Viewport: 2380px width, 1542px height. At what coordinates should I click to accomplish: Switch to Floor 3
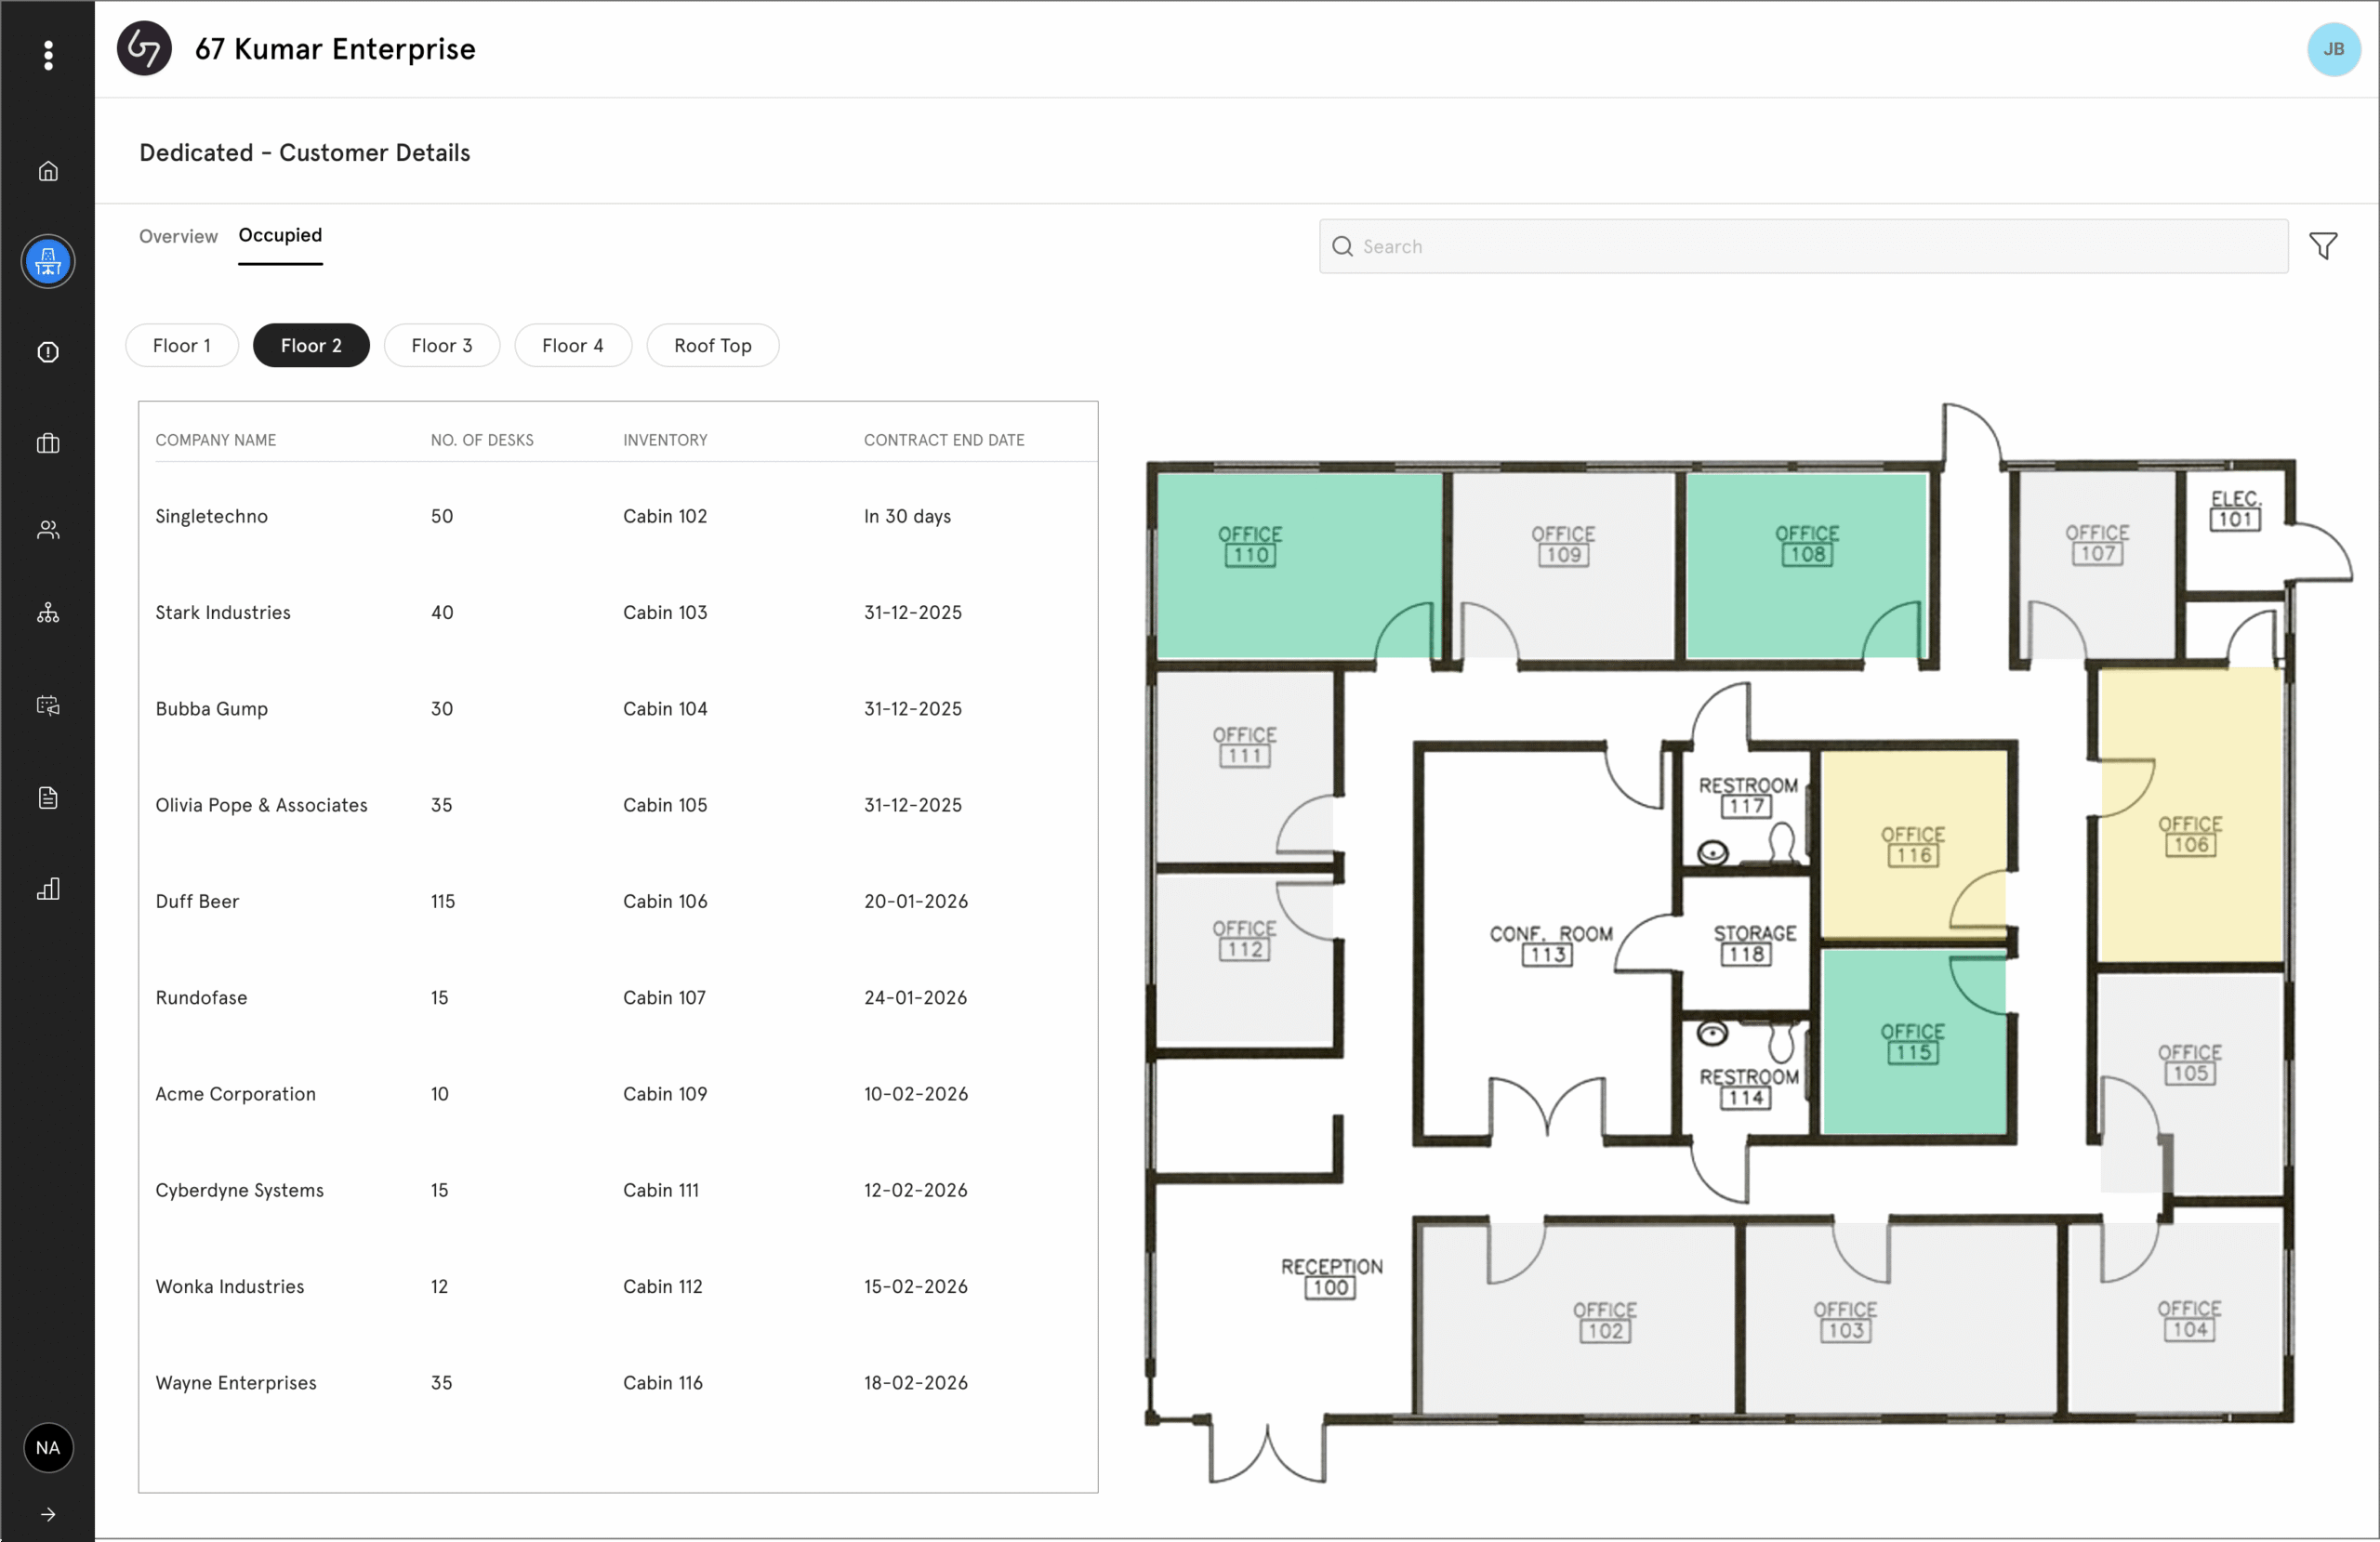pos(442,345)
